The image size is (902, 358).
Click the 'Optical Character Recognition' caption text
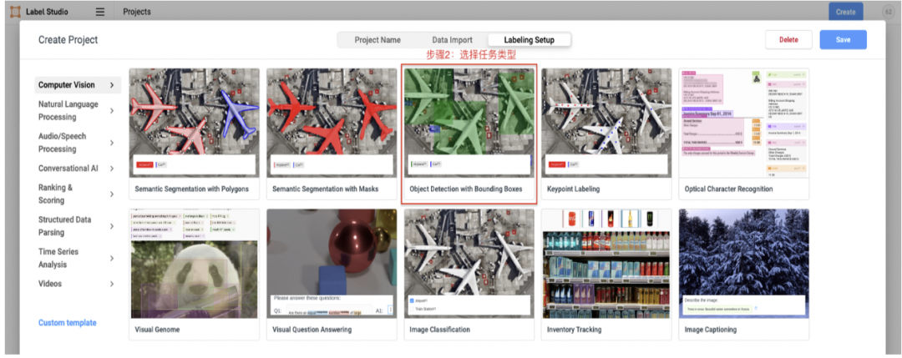click(729, 189)
